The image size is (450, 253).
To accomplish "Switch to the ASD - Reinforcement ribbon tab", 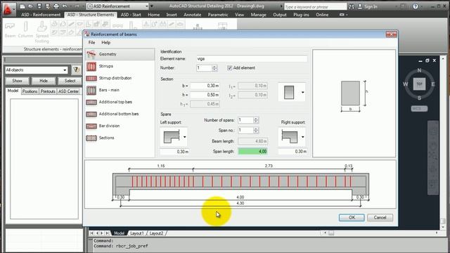I will point(41,15).
